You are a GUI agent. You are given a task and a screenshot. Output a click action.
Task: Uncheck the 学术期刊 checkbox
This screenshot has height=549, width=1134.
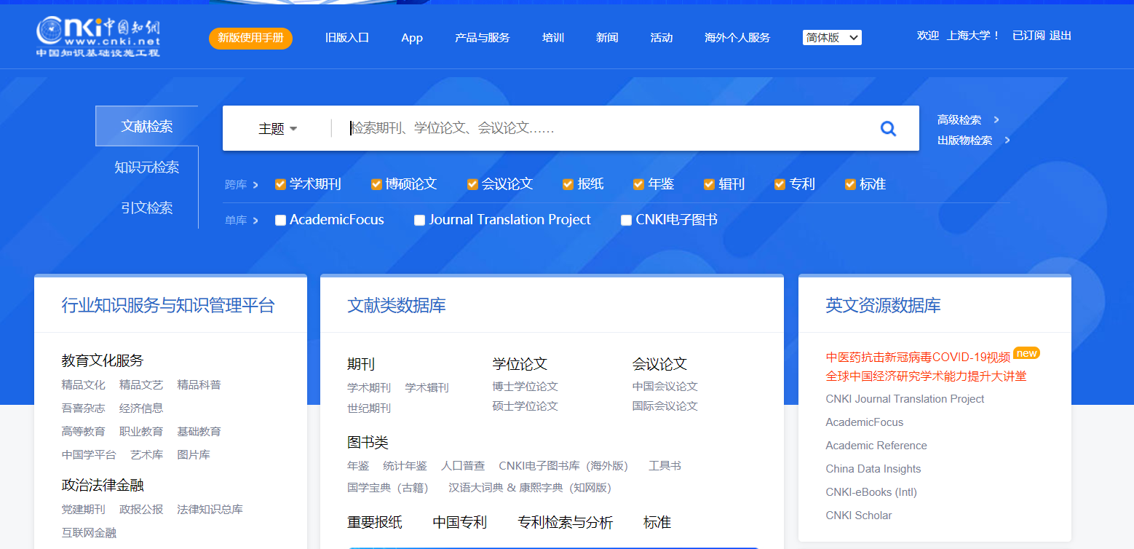click(x=280, y=184)
